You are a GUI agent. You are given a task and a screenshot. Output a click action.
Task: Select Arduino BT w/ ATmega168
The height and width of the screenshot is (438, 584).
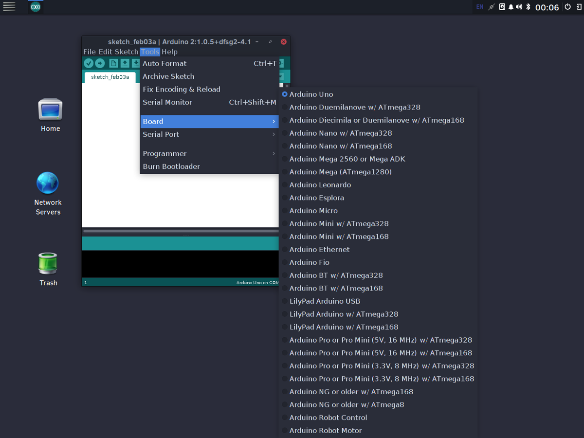click(x=378, y=288)
